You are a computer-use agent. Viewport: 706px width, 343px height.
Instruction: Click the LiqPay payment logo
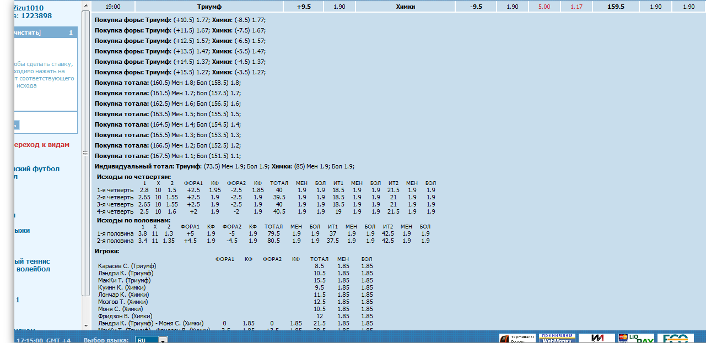[636, 338]
